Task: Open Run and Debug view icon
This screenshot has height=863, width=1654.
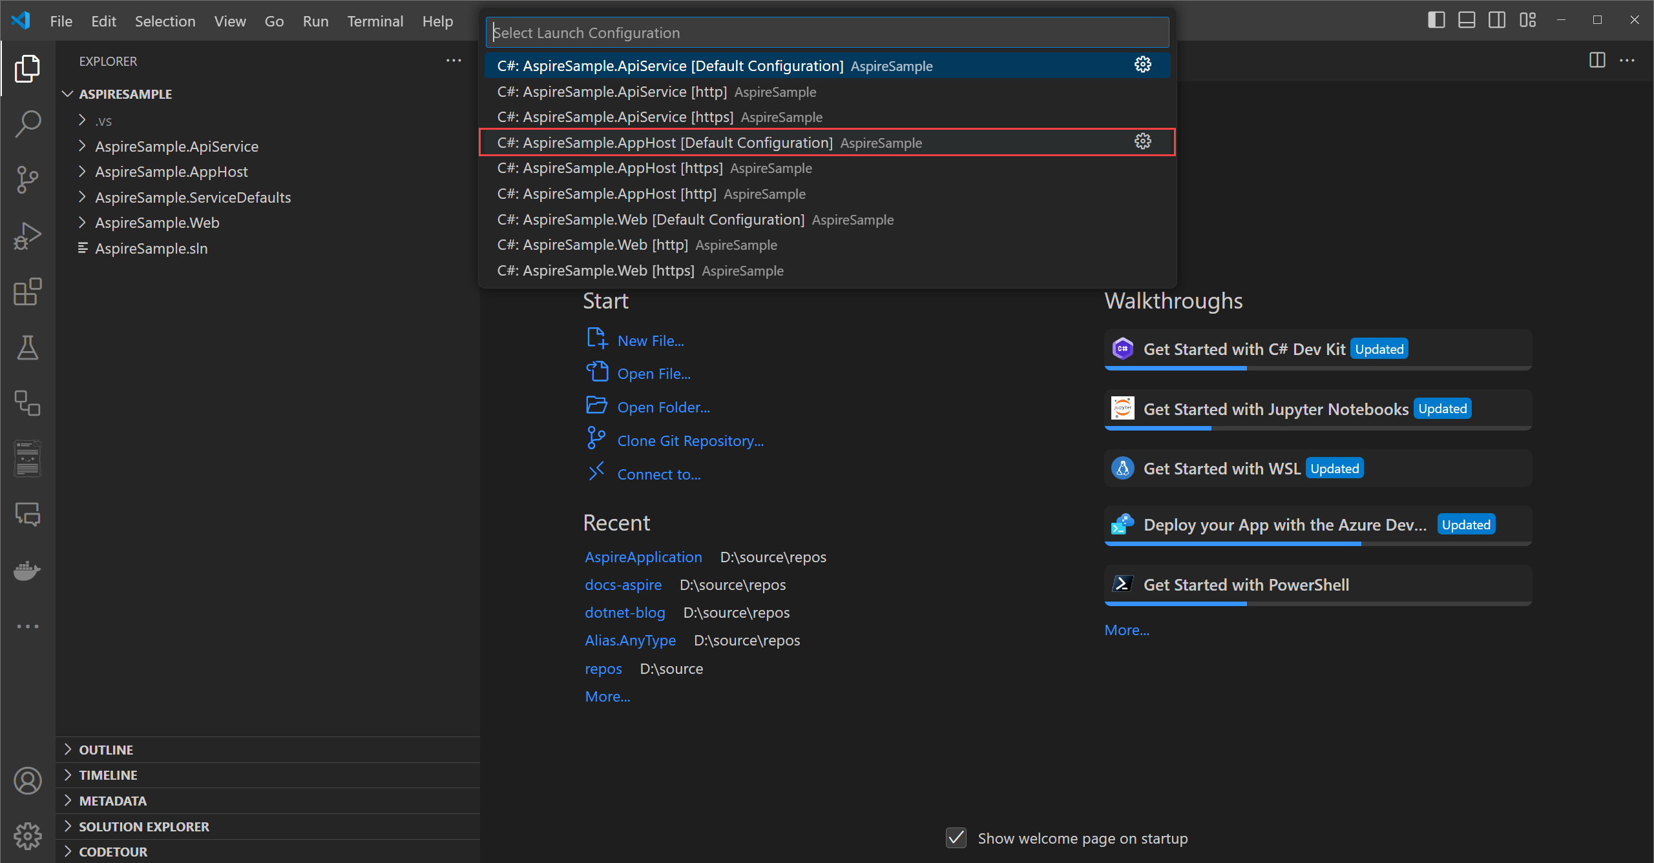Action: [x=28, y=236]
